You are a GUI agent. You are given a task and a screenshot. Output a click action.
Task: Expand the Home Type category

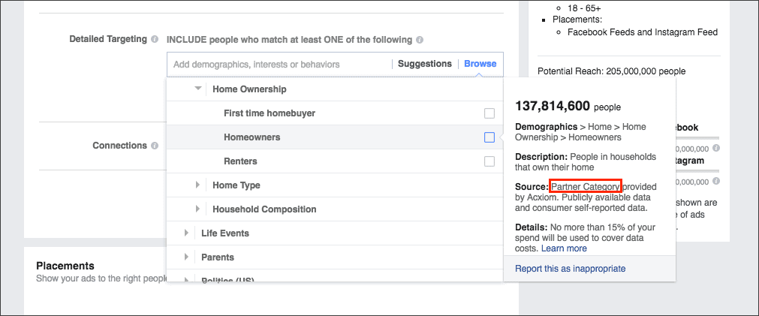(197, 185)
